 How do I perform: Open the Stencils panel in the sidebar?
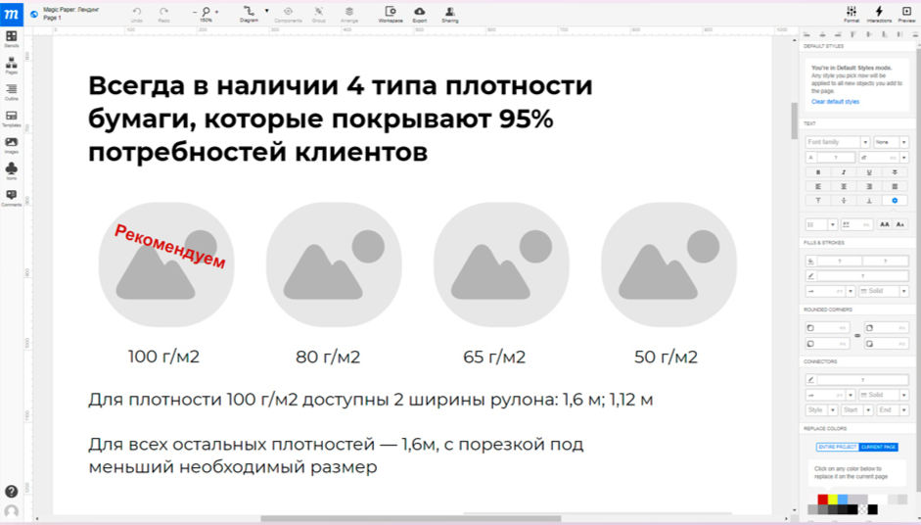tap(12, 38)
